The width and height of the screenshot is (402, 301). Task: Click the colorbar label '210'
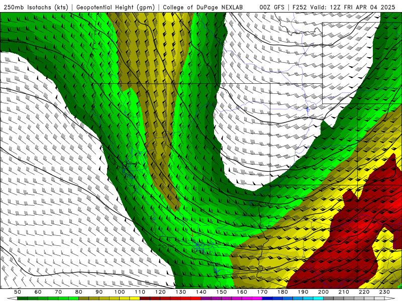pyautogui.click(x=344, y=292)
